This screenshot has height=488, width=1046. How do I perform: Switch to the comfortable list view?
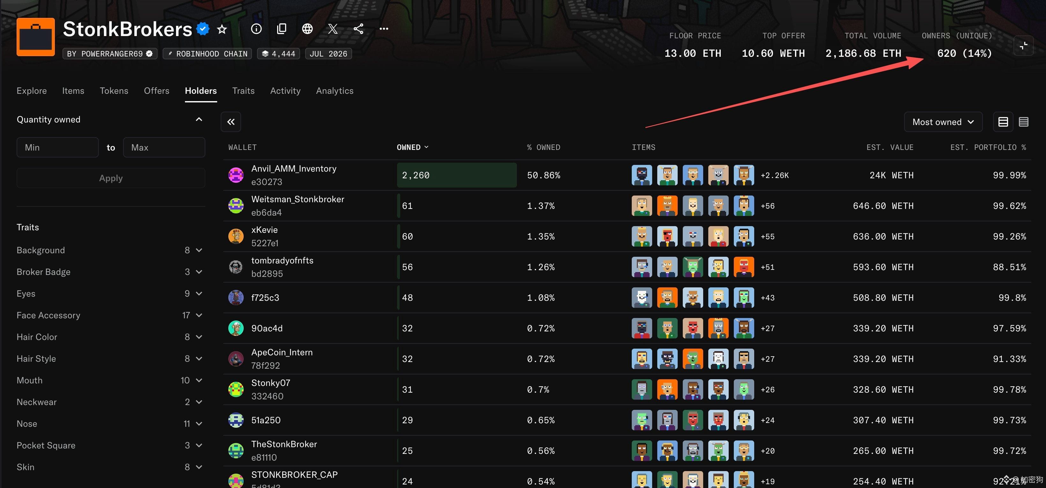1003,122
